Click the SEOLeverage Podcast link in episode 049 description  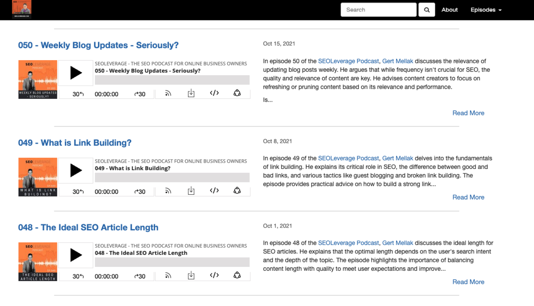[348, 158]
